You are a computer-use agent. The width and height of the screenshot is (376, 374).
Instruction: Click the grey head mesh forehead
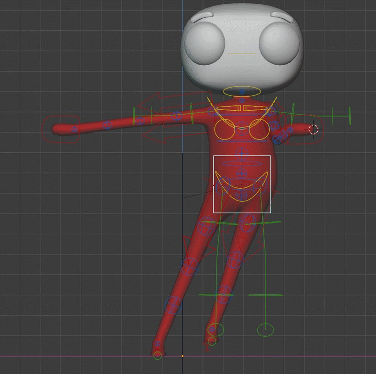click(x=242, y=14)
